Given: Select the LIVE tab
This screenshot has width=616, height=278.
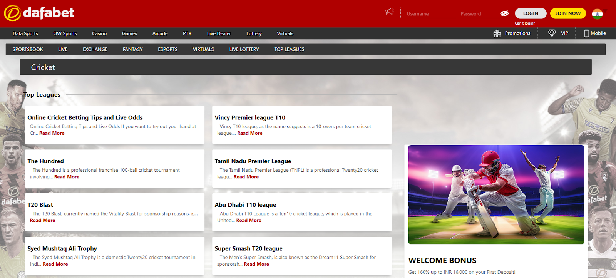Looking at the screenshot, I should point(63,49).
